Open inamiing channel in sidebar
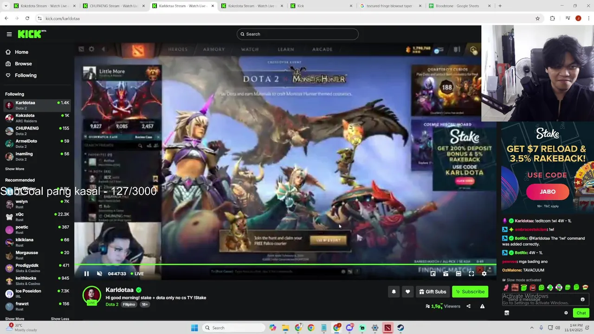Screen dimensions: 594x334 pos(37,156)
